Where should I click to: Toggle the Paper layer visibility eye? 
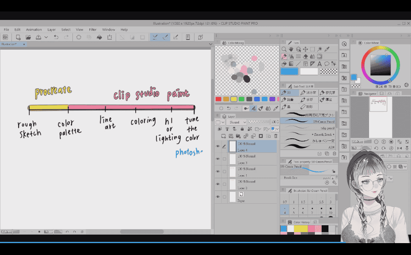(x=218, y=197)
